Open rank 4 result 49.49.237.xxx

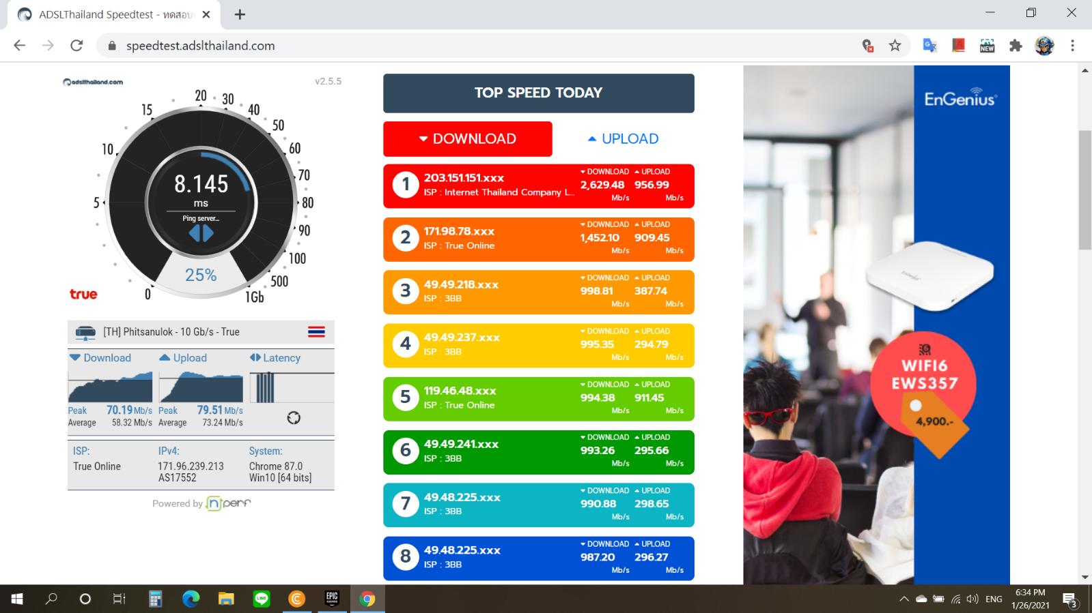coord(539,346)
